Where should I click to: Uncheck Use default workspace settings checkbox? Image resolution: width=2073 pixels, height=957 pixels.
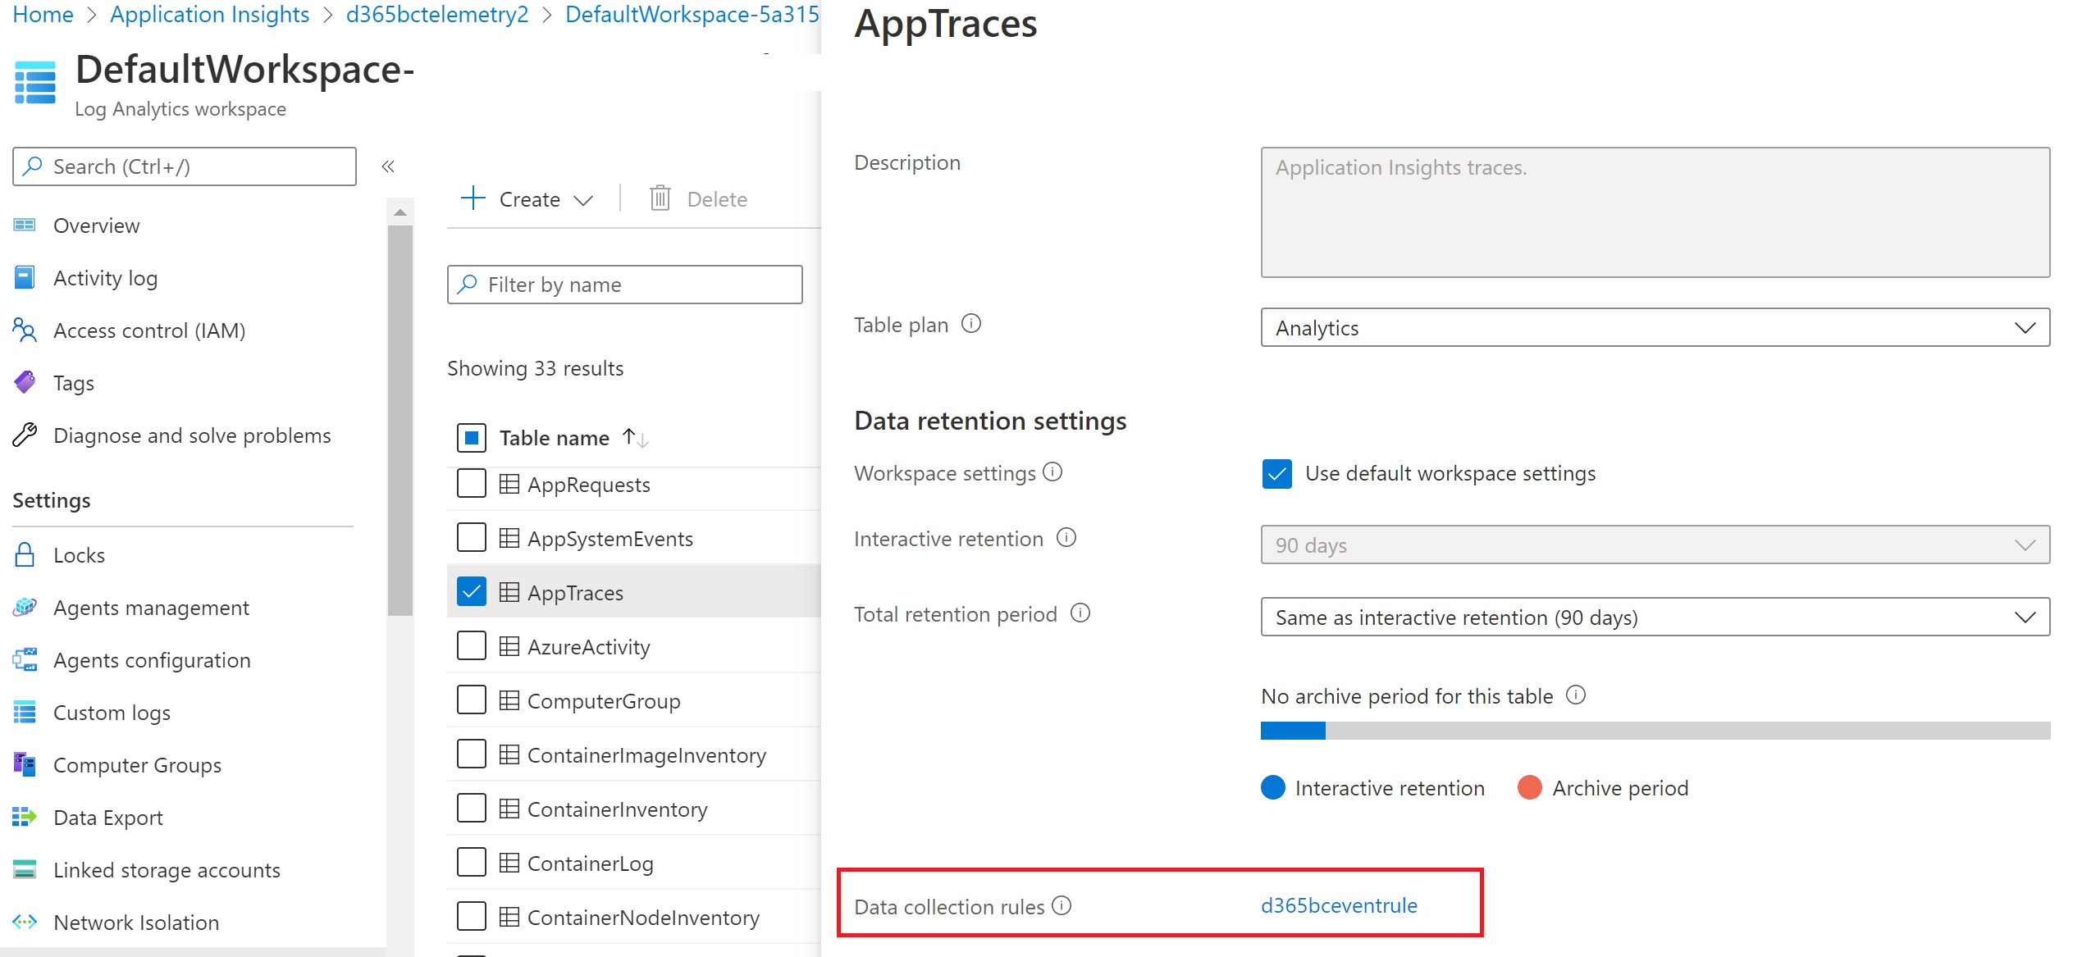point(1276,473)
